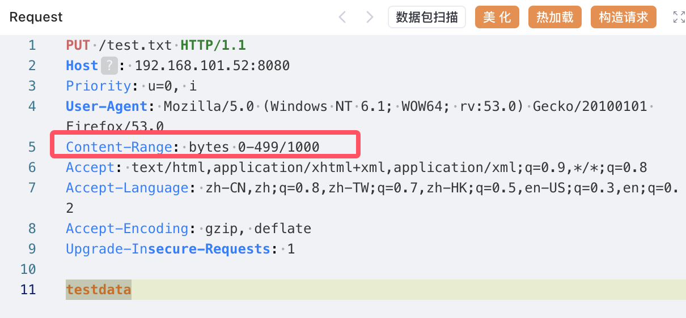686x318 pixels.
Task: Click the previous packet left arrow
Action: (x=342, y=17)
